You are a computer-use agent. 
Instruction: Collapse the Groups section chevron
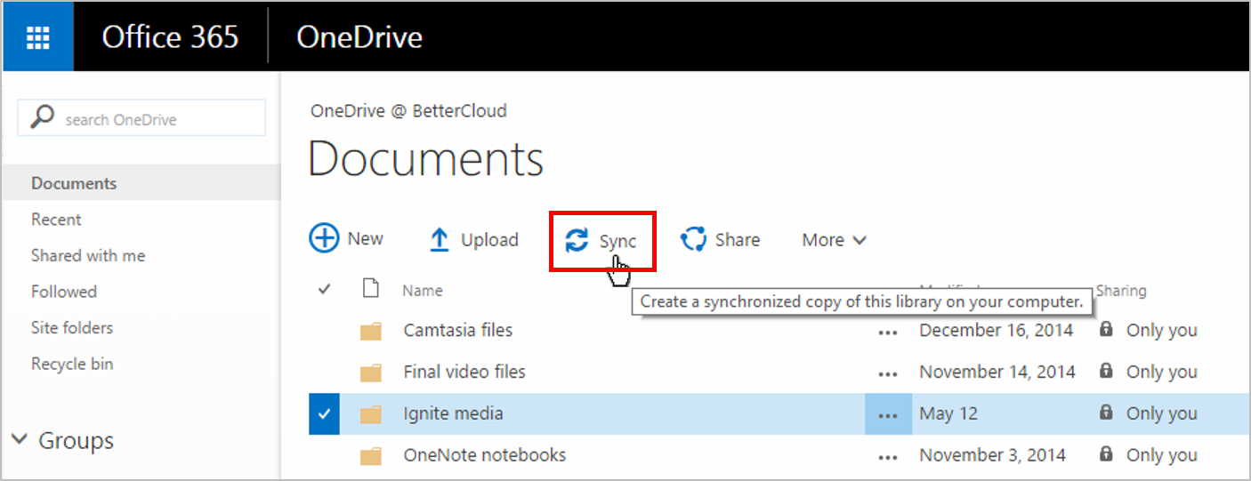(x=19, y=440)
